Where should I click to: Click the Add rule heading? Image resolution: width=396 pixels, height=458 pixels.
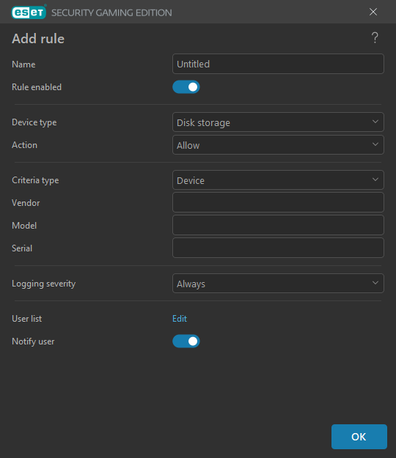pyautogui.click(x=38, y=39)
